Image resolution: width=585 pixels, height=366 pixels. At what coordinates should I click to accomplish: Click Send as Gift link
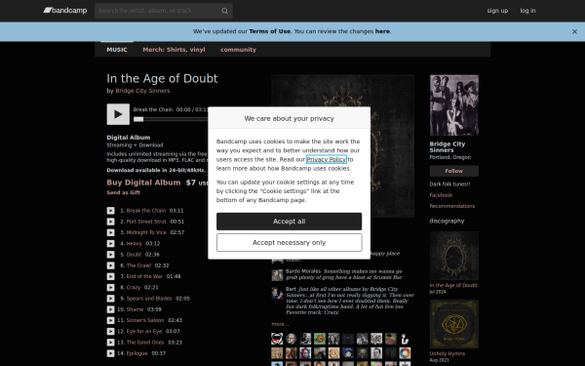pyautogui.click(x=124, y=192)
